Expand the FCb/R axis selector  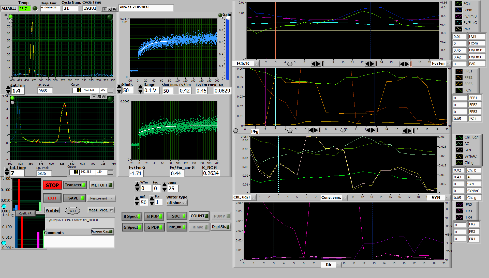[256, 64]
